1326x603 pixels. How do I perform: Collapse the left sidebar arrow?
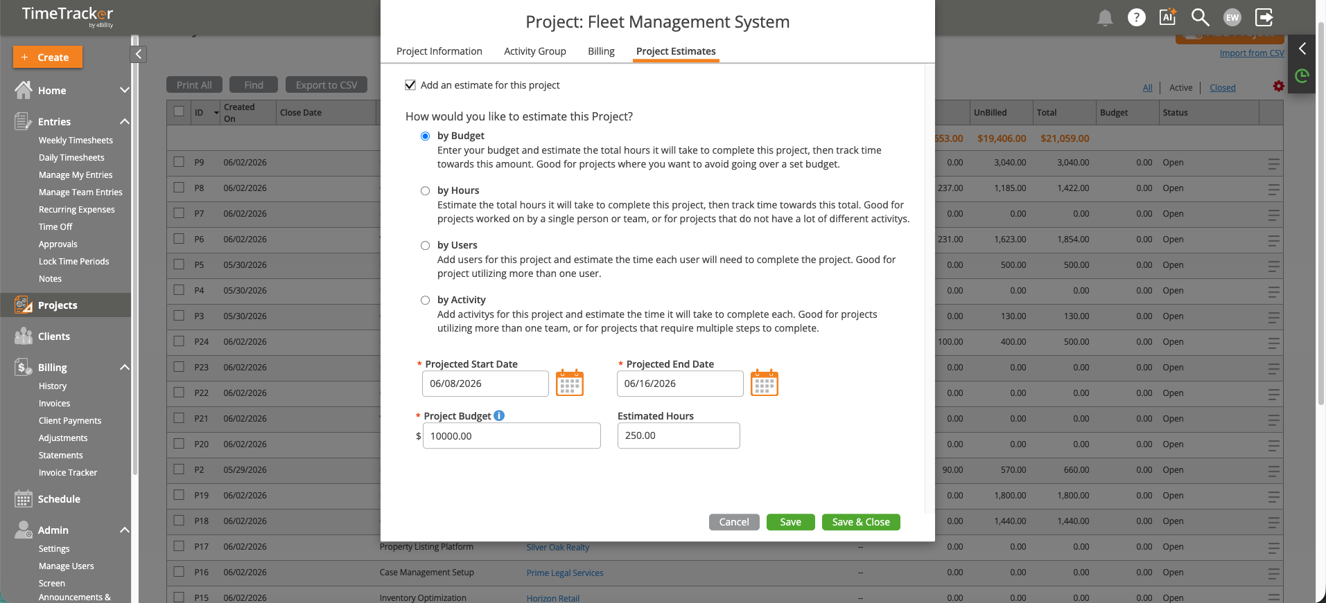pos(139,54)
